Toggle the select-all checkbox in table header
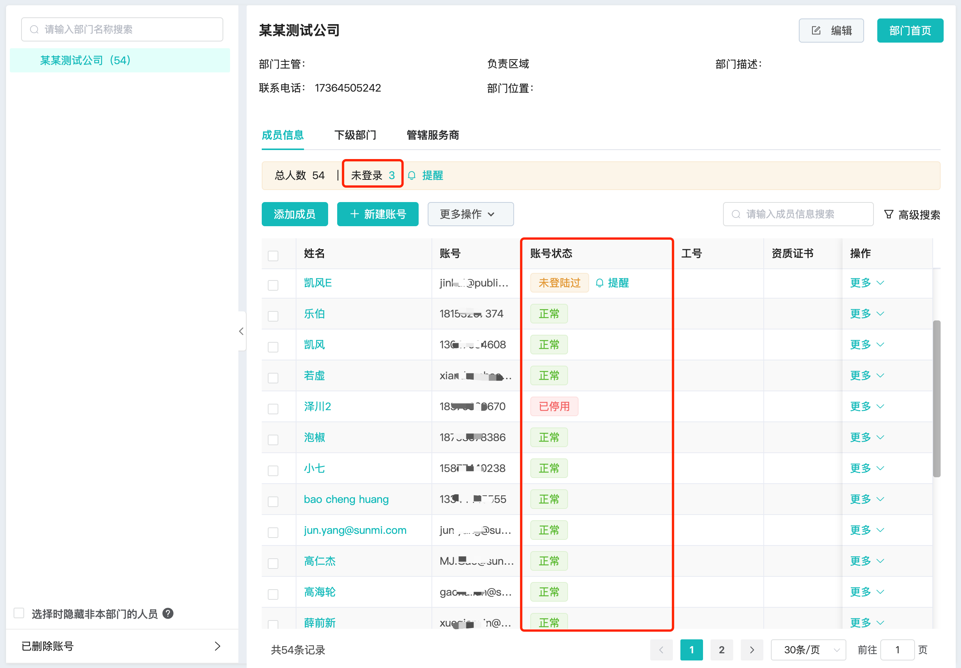The height and width of the screenshot is (668, 961). 273,256
